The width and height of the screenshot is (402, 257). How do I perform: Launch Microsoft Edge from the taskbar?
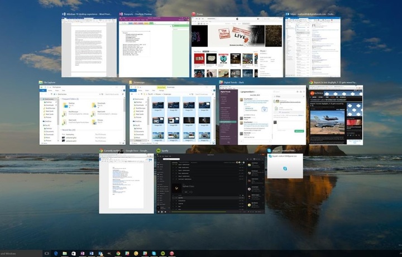click(x=56, y=254)
